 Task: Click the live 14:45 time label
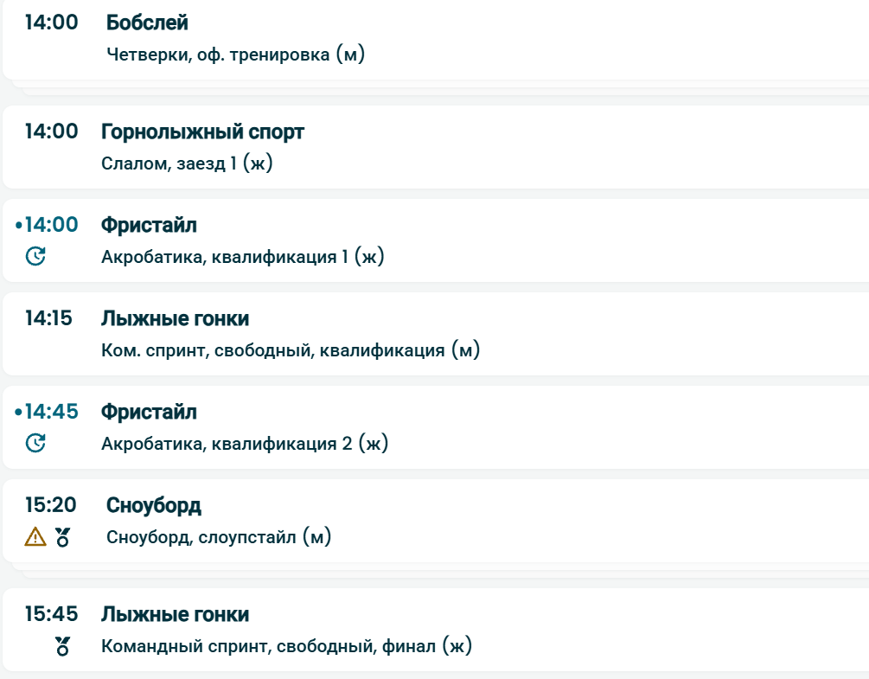(x=51, y=413)
